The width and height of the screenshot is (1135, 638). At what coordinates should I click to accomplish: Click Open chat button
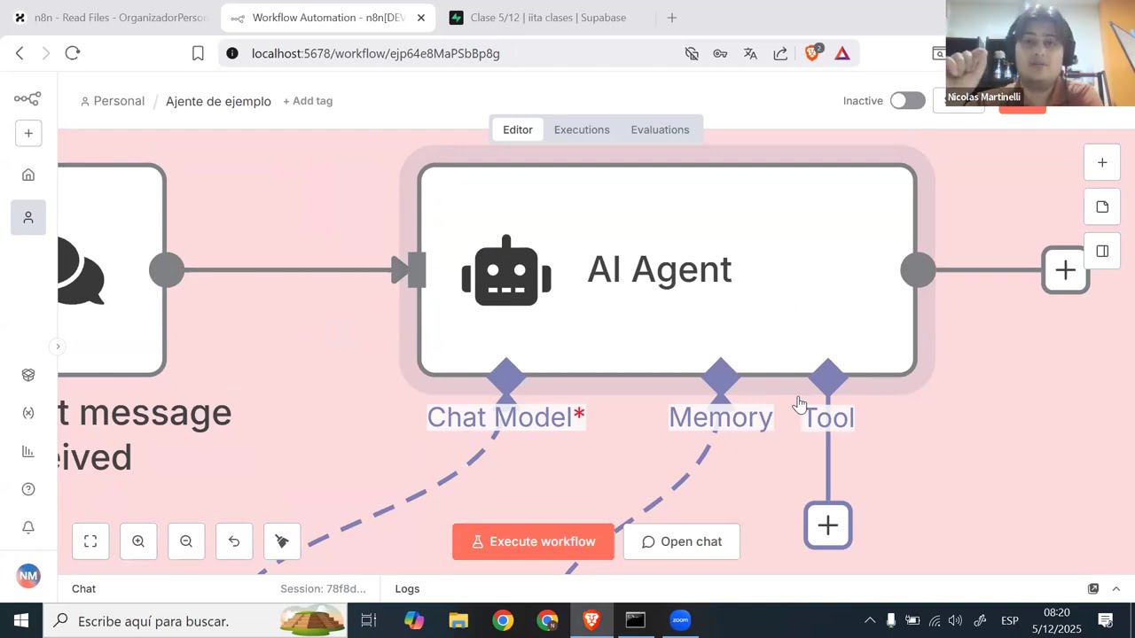[x=681, y=541]
